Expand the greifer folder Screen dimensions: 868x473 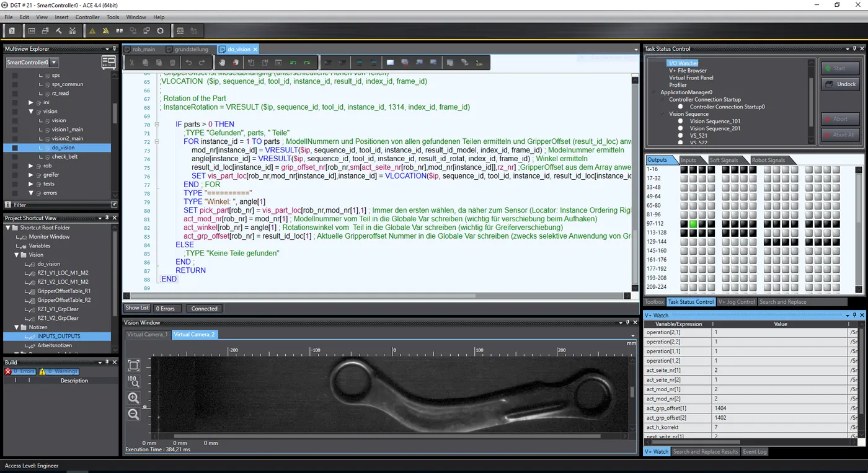click(x=31, y=175)
